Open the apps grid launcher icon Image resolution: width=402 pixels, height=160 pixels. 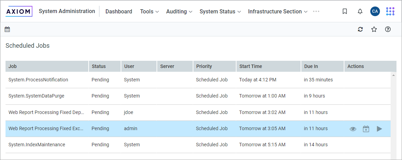[x=390, y=11]
